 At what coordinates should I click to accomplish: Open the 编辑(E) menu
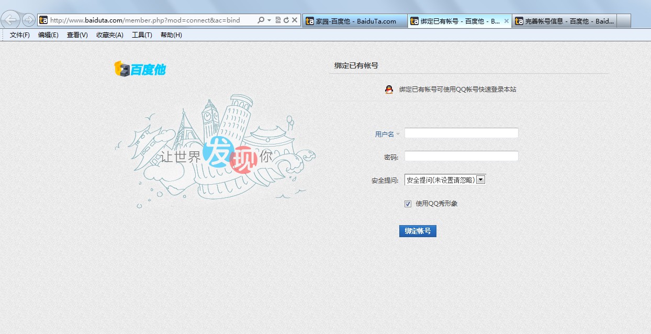(x=48, y=35)
